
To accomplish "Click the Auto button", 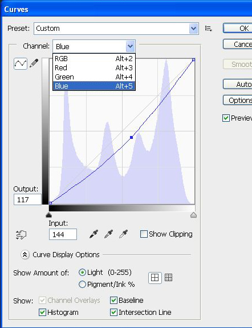I will pos(237,85).
